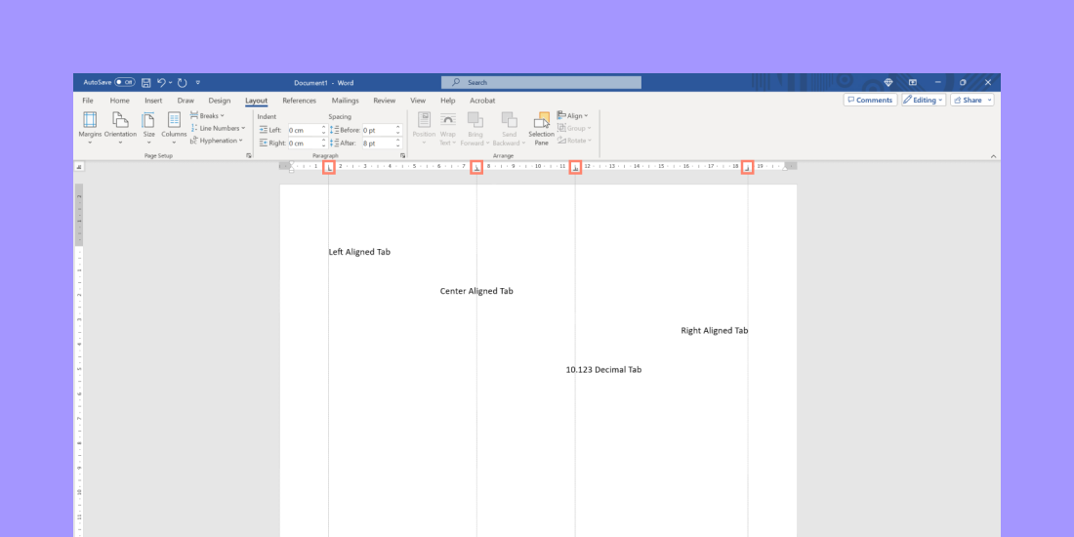Screen dimensions: 1074x537
Task: Click the Indent Left value field
Action: [304, 130]
